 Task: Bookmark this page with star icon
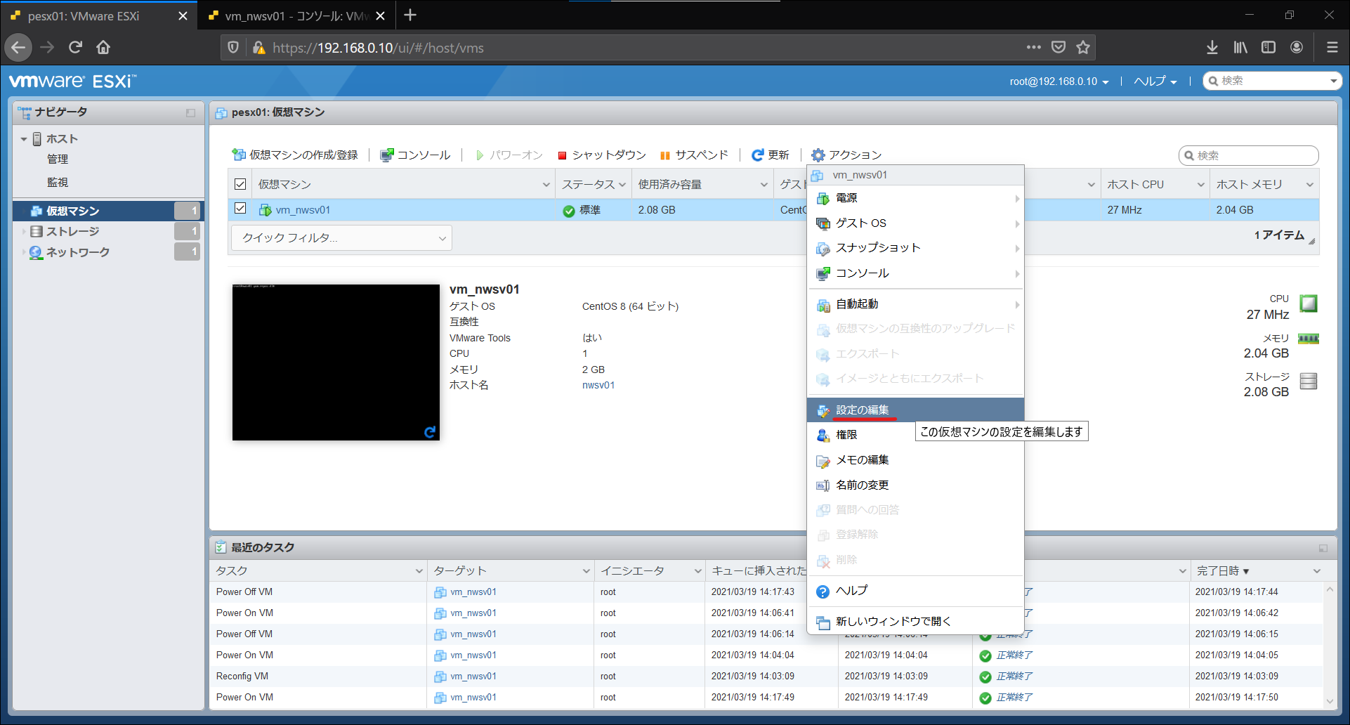[x=1083, y=48]
